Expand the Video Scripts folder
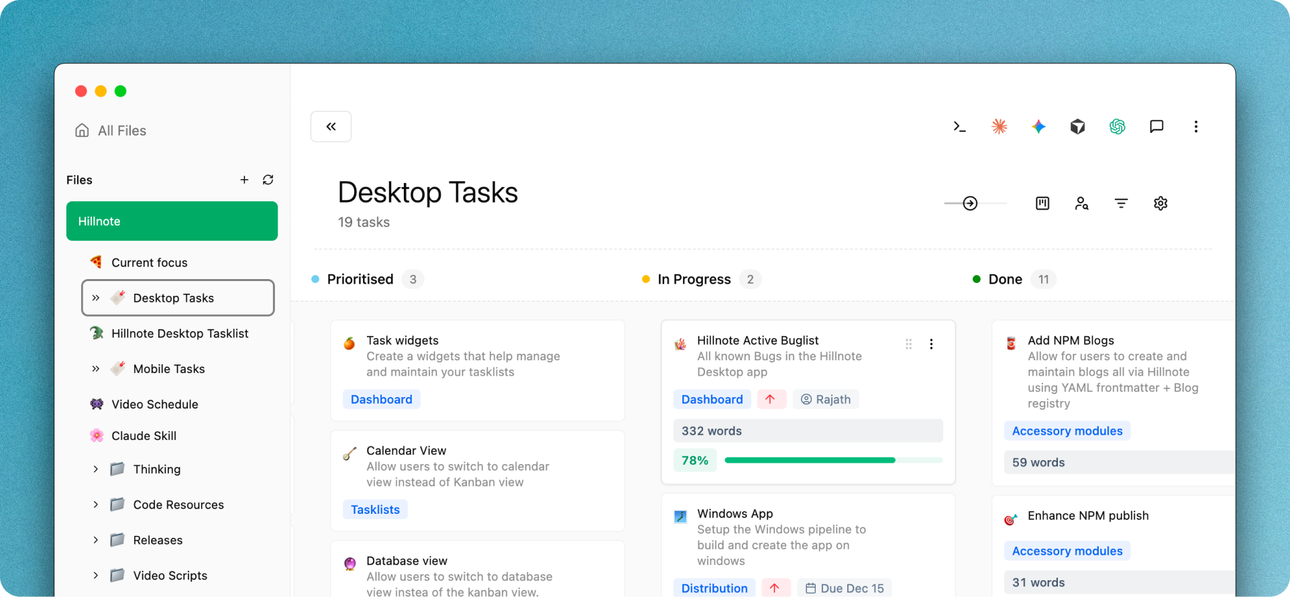 tap(95, 575)
